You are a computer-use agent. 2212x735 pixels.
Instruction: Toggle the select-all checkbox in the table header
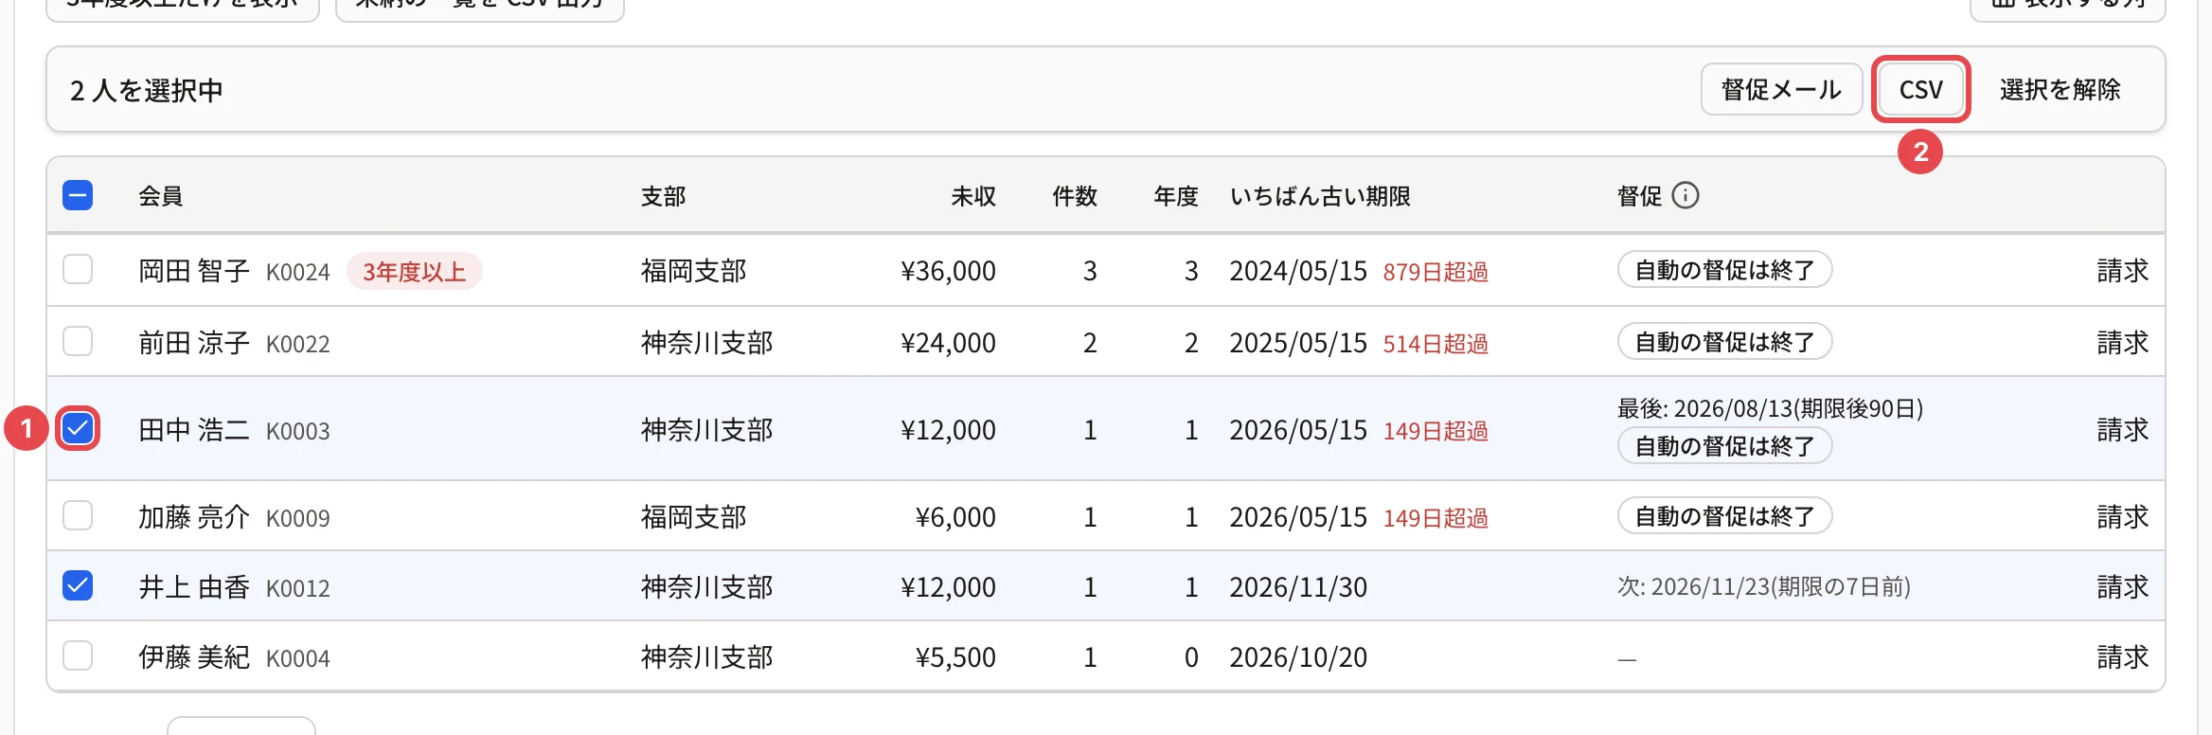tap(78, 195)
